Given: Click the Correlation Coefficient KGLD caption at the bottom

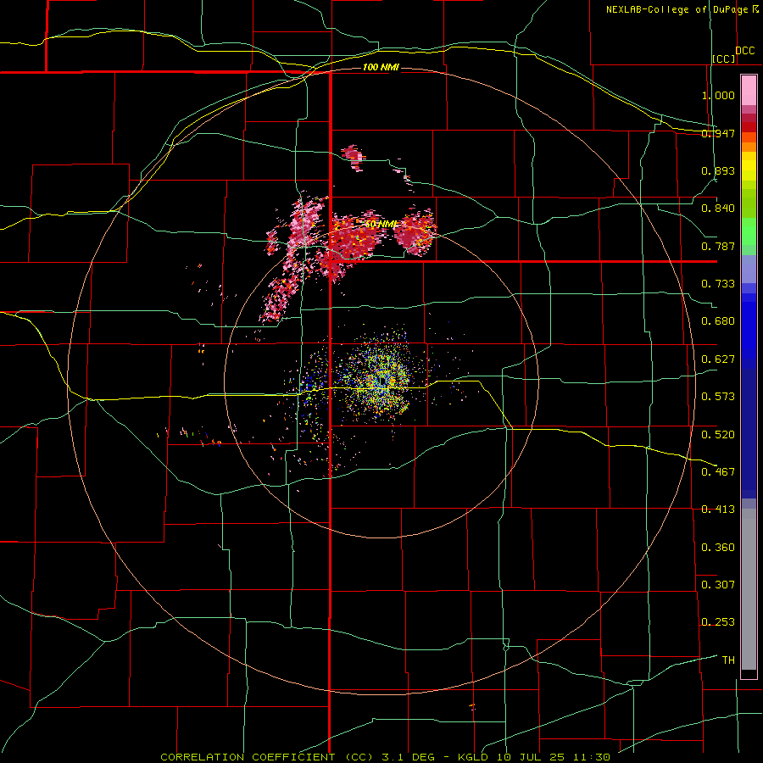Looking at the screenshot, I should [386, 757].
